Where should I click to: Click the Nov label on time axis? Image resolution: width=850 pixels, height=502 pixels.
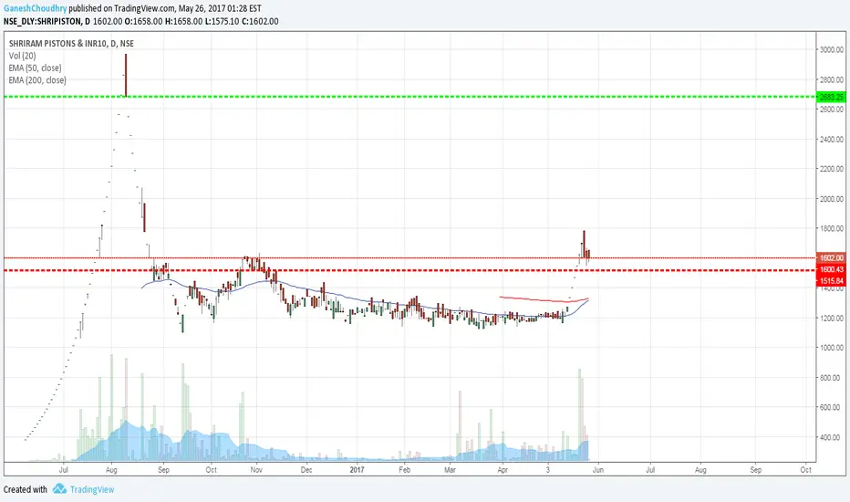256,470
